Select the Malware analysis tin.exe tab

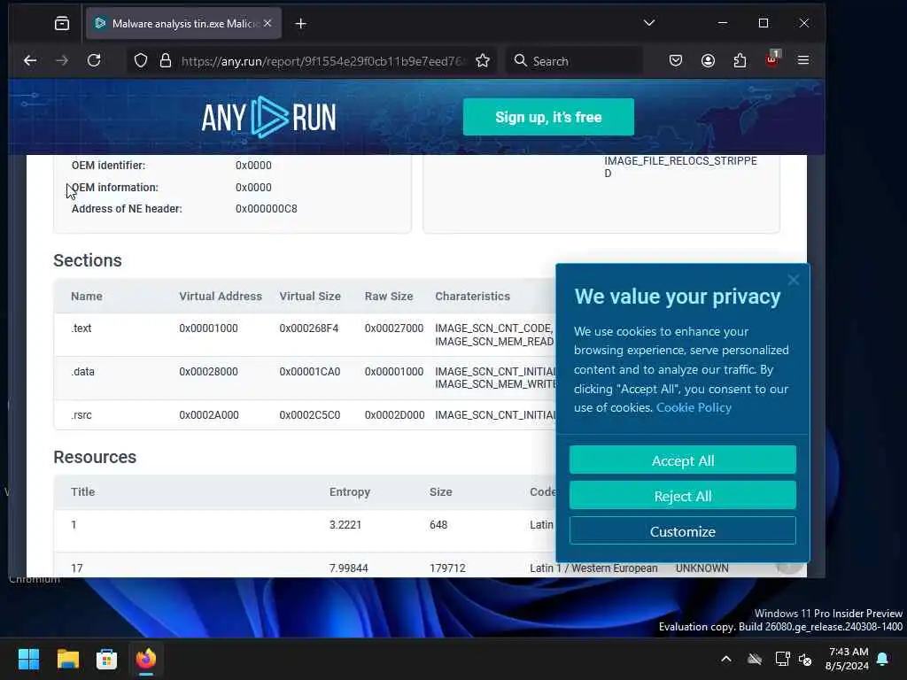pos(184,24)
